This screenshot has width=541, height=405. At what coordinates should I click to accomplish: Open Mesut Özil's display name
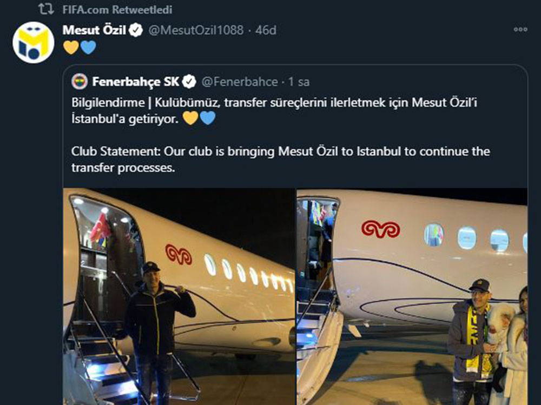click(x=95, y=30)
